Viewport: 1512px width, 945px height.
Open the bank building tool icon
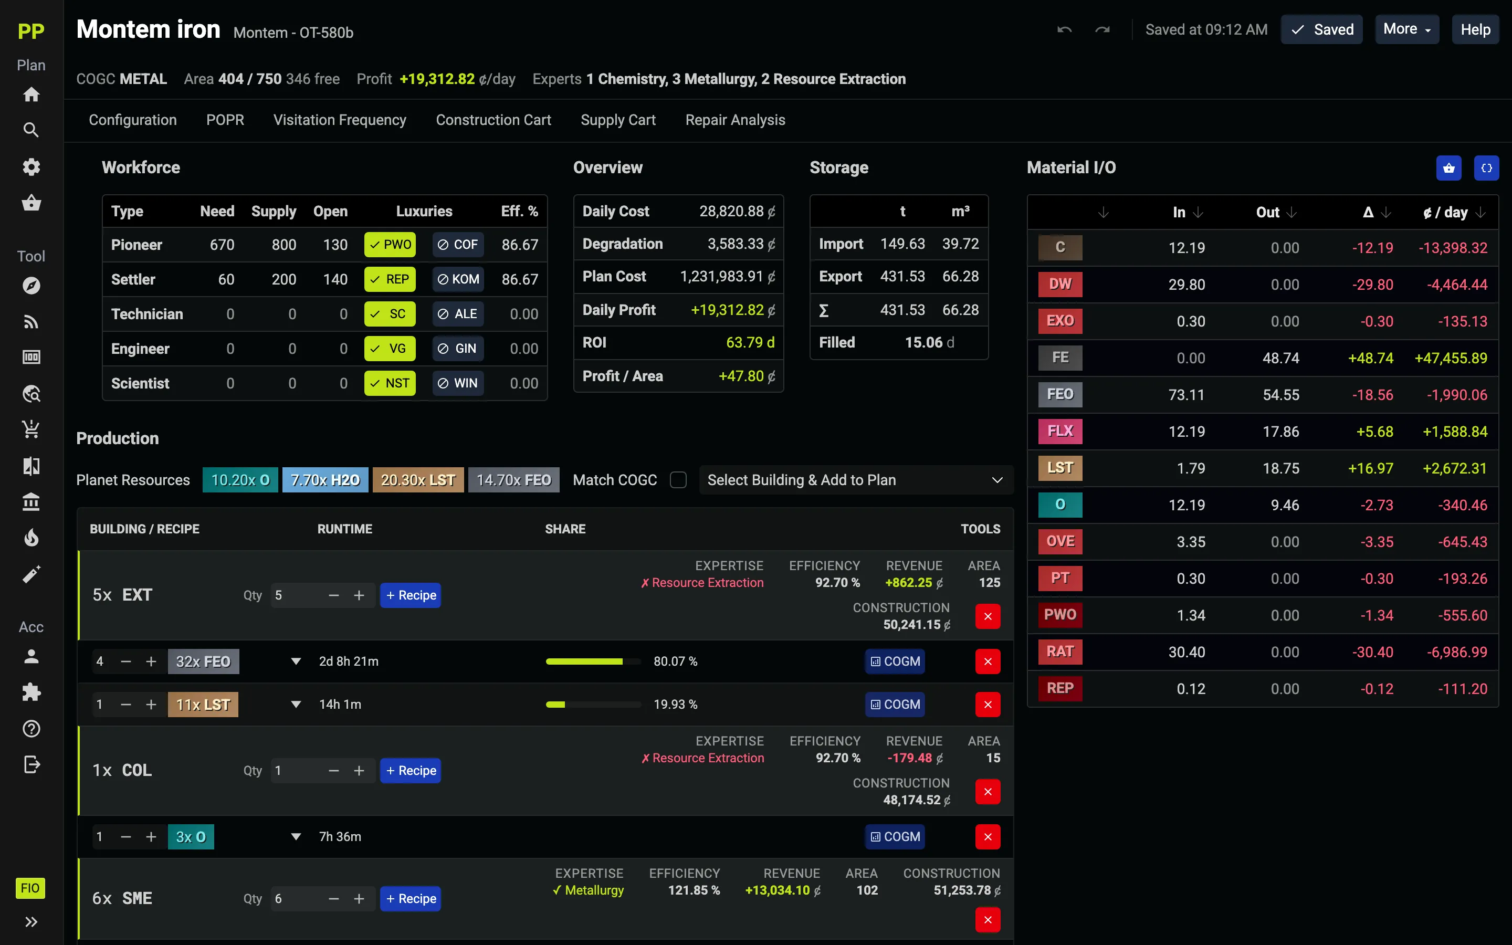coord(31,502)
